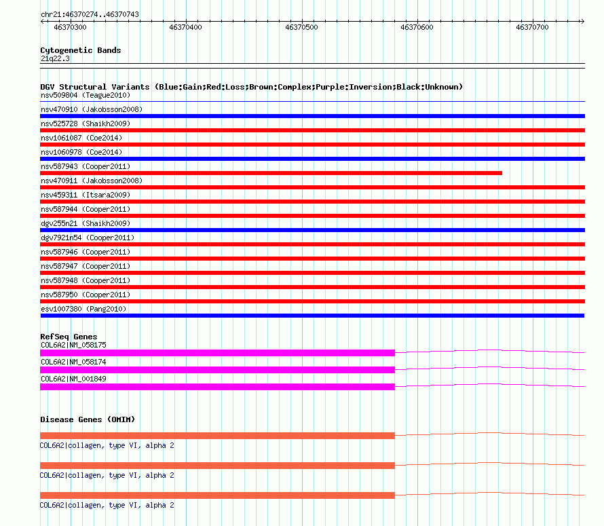This screenshot has height=526, width=604.
Task: Click ruler position 46370300
Action: [70, 27]
